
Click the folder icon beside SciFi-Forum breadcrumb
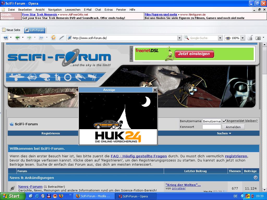(11, 124)
